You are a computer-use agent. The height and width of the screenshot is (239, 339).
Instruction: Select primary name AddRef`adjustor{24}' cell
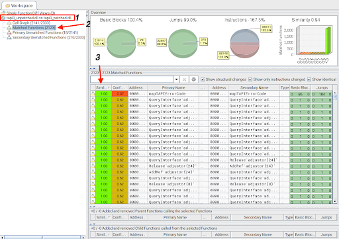(173, 172)
